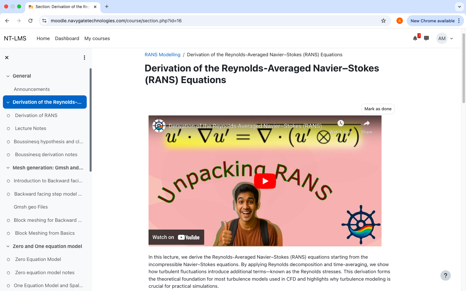The image size is (466, 291).
Task: Toggle completion circle for Zero Equation Model
Action: (8, 260)
